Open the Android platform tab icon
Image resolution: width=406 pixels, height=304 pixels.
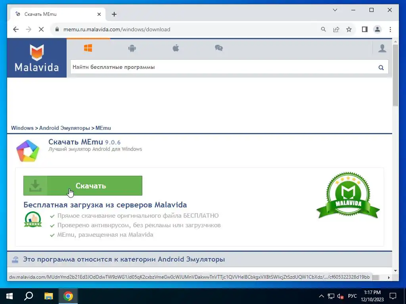tap(132, 48)
